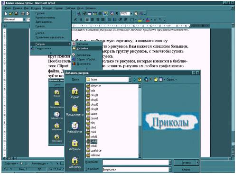Align text right
This screenshot has height=182, width=243.
click(x=98, y=19)
